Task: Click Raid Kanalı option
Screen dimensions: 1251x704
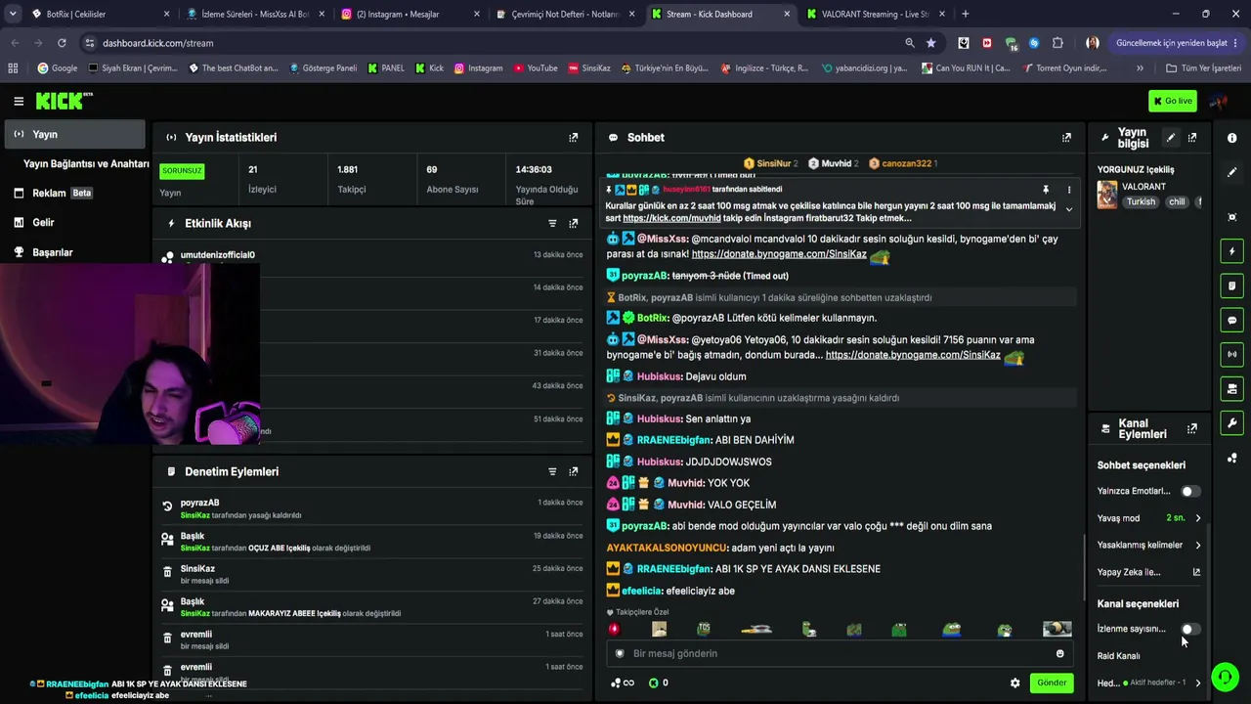Action: [1119, 656]
